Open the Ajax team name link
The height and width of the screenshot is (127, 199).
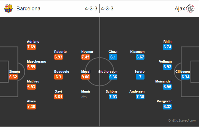(x=180, y=9)
